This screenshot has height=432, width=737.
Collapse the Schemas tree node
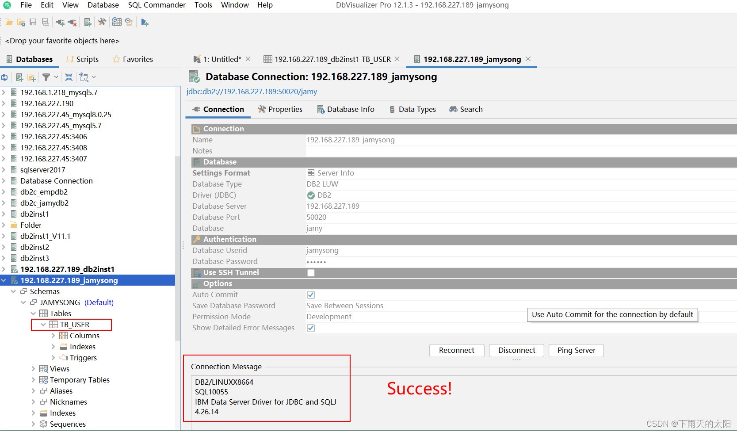pos(13,291)
